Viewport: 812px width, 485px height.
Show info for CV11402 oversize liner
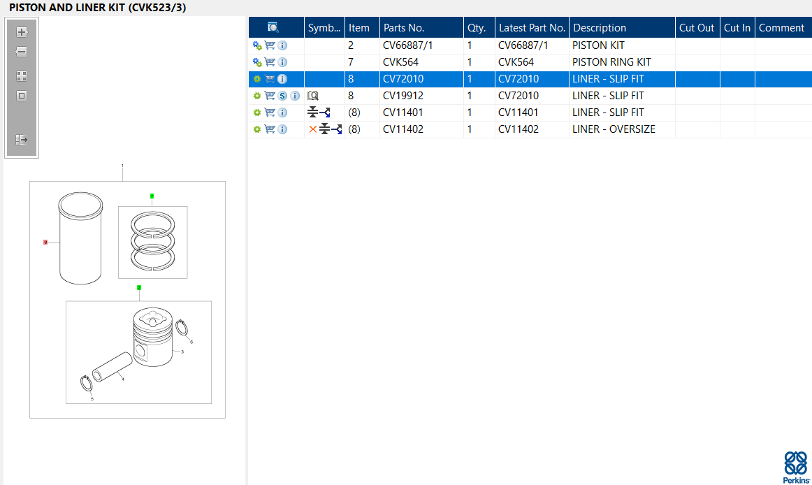click(282, 129)
